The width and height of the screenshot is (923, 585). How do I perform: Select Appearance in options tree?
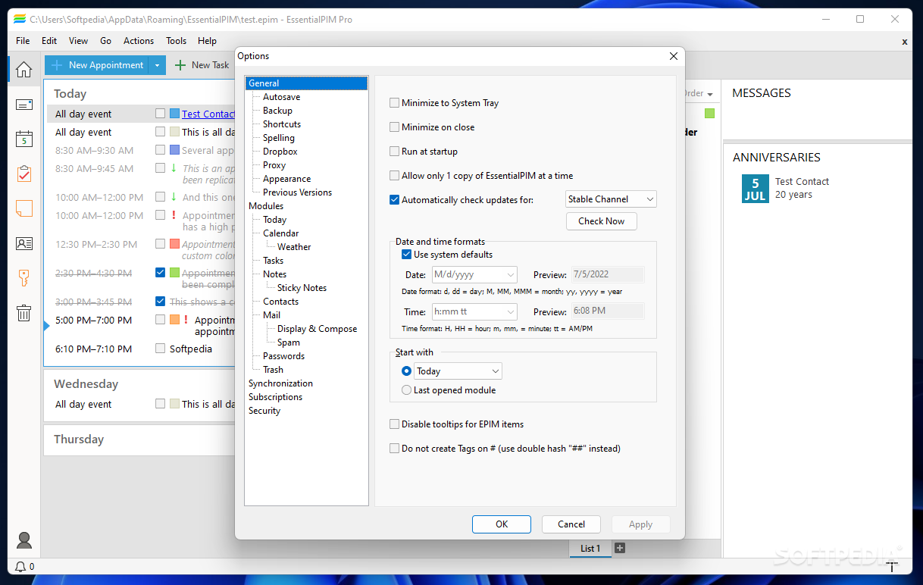[287, 179]
